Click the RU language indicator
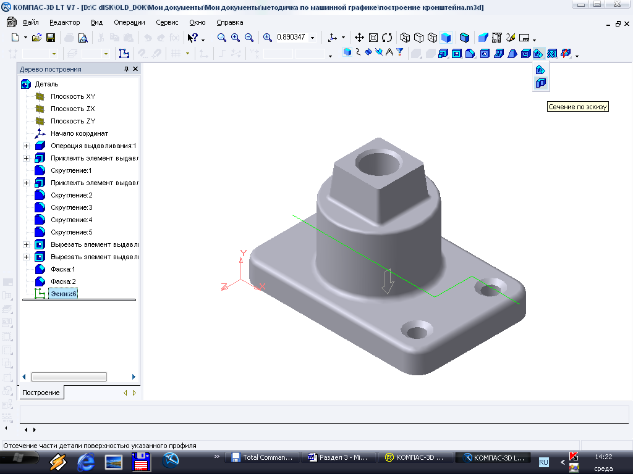 tap(544, 462)
